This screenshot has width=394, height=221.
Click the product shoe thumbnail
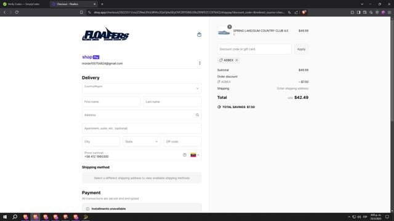click(224, 33)
